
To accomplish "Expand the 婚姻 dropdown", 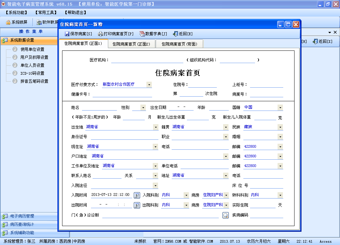I will coord(280,137).
